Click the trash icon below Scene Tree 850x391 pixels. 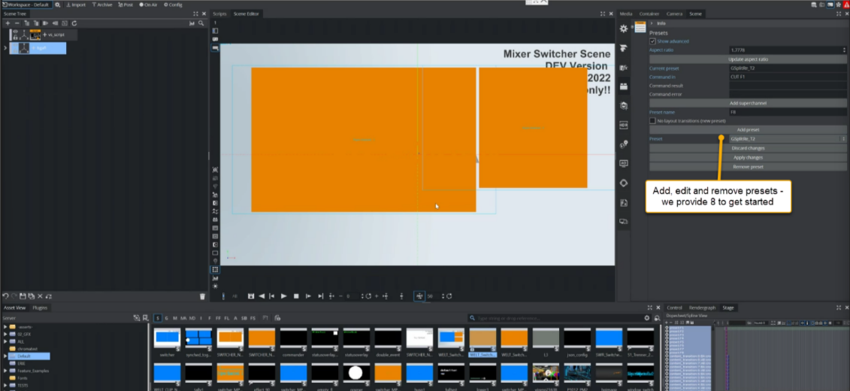[x=202, y=296]
